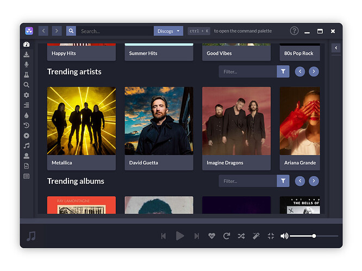Skip to the next track

click(196, 236)
